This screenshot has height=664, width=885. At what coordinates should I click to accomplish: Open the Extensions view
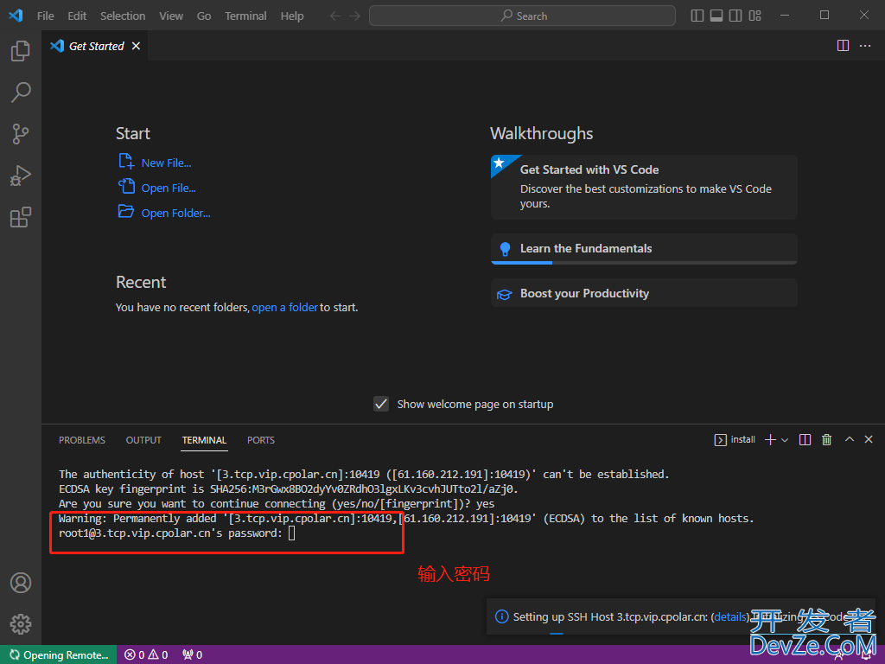click(21, 217)
